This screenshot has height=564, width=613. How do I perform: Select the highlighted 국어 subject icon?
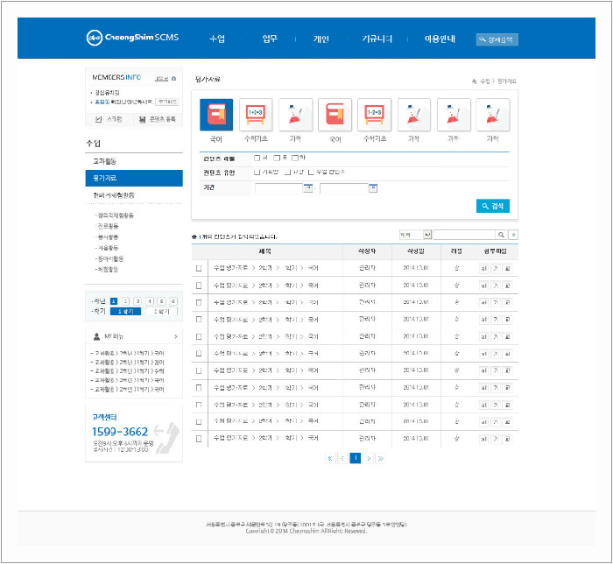[x=216, y=116]
